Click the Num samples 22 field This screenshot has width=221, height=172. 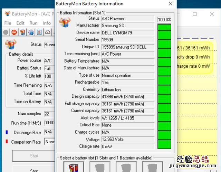point(49,114)
